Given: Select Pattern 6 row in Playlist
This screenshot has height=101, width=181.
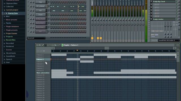Looking at the screenshot, I should click(x=43, y=66).
